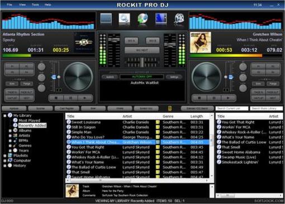Collapse the My Library tree node
This screenshot has width=285, height=204.
pyautogui.click(x=5, y=116)
